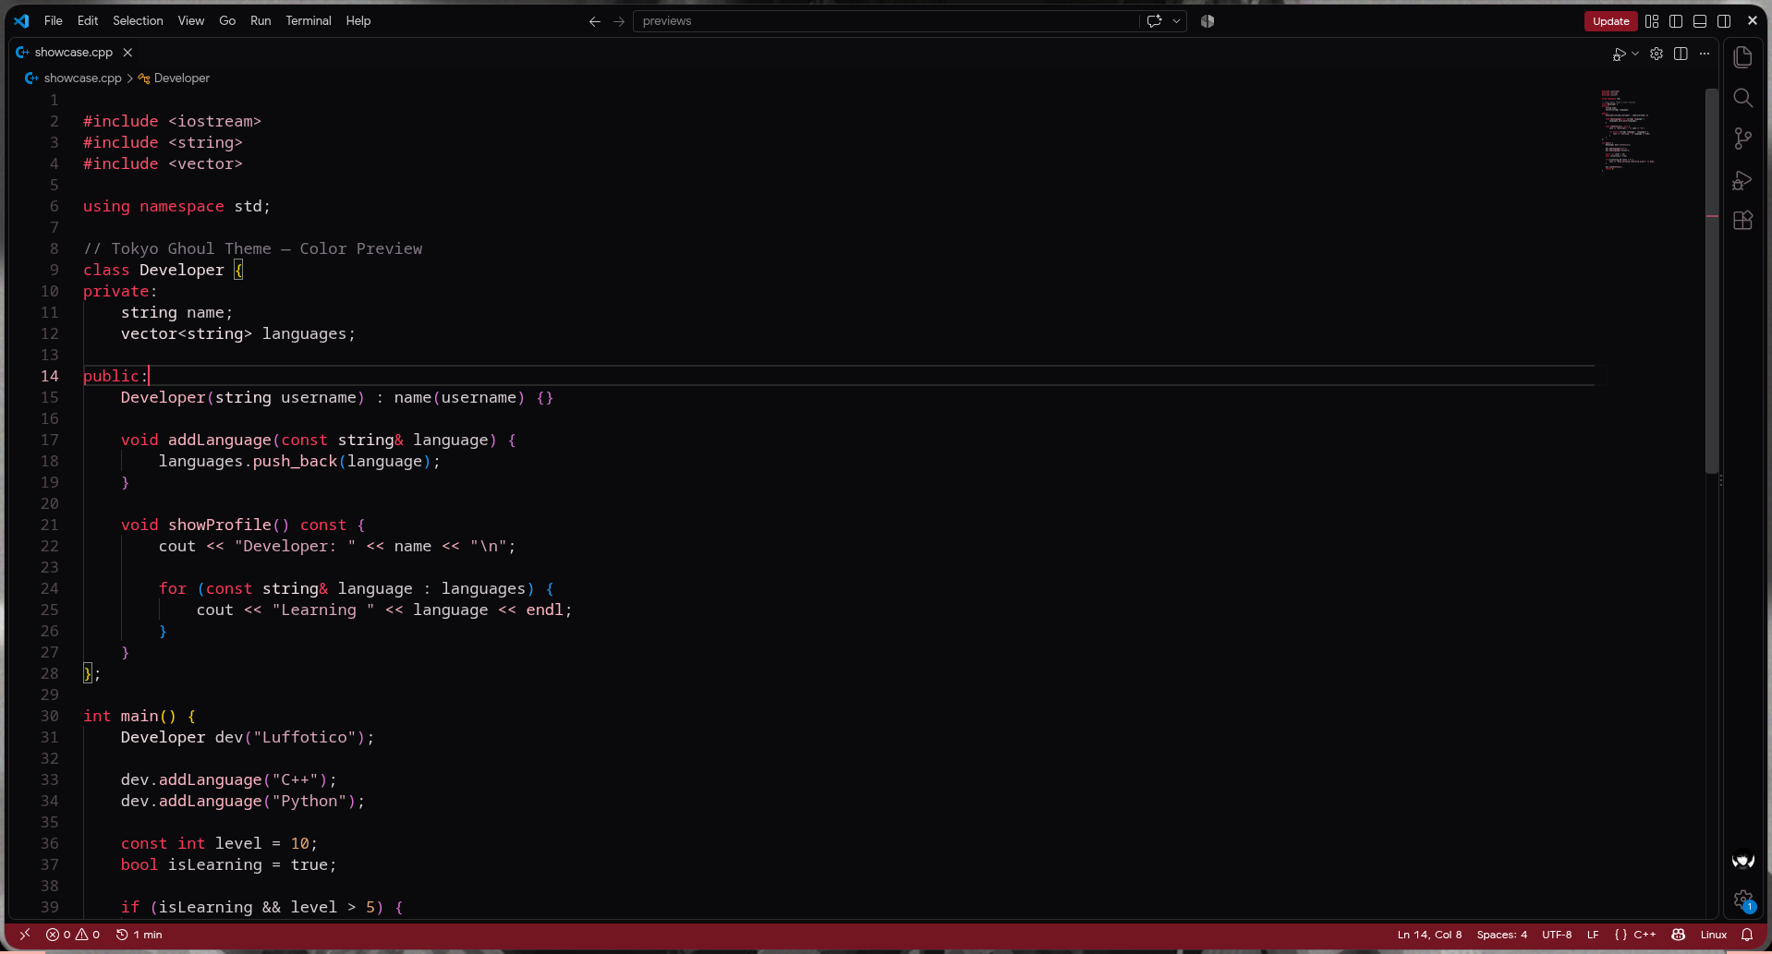Show errors and warnings count
The width and height of the screenshot is (1772, 954).
73,935
